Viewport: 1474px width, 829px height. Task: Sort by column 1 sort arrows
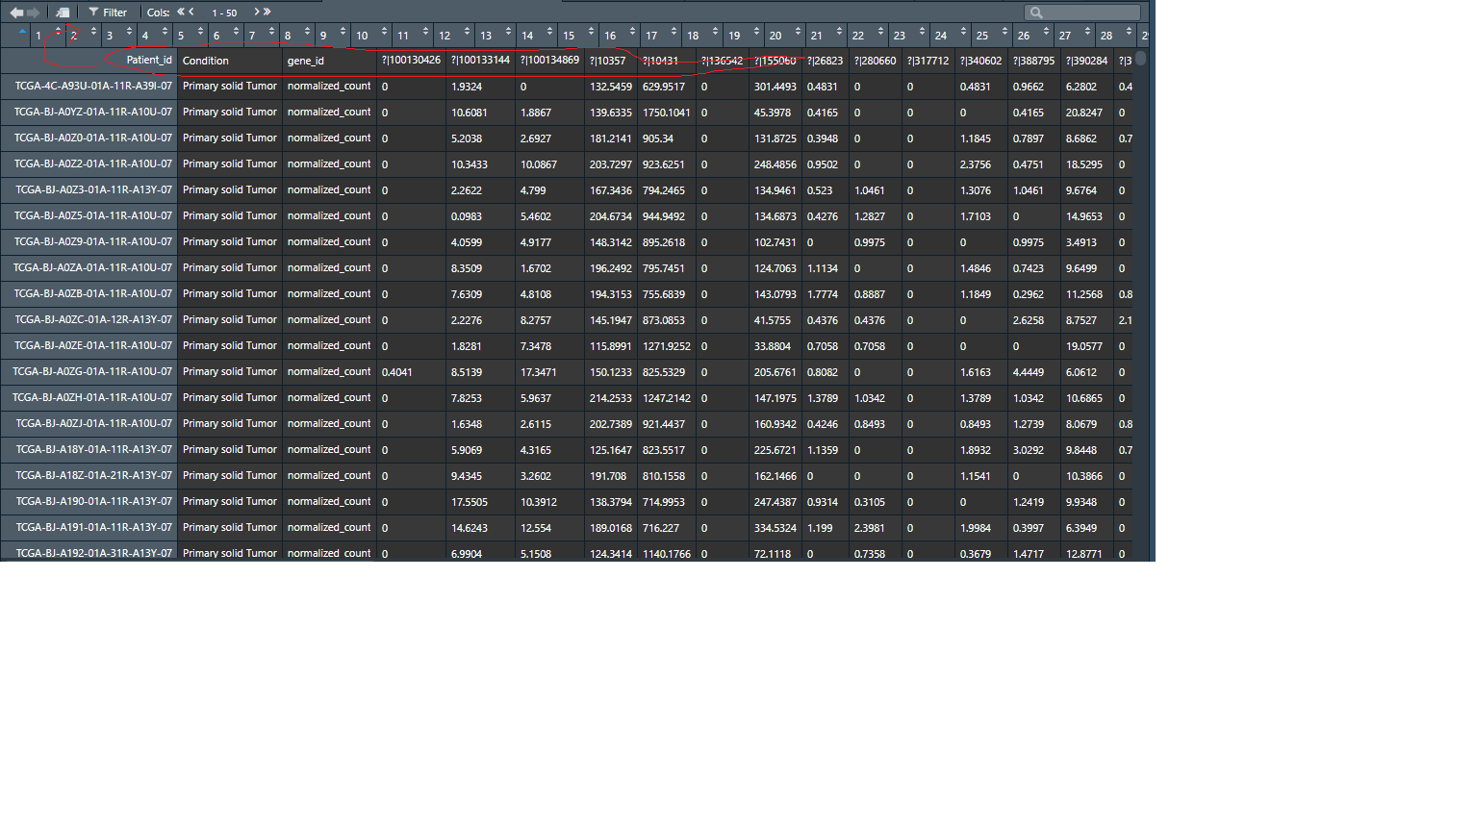point(57,33)
